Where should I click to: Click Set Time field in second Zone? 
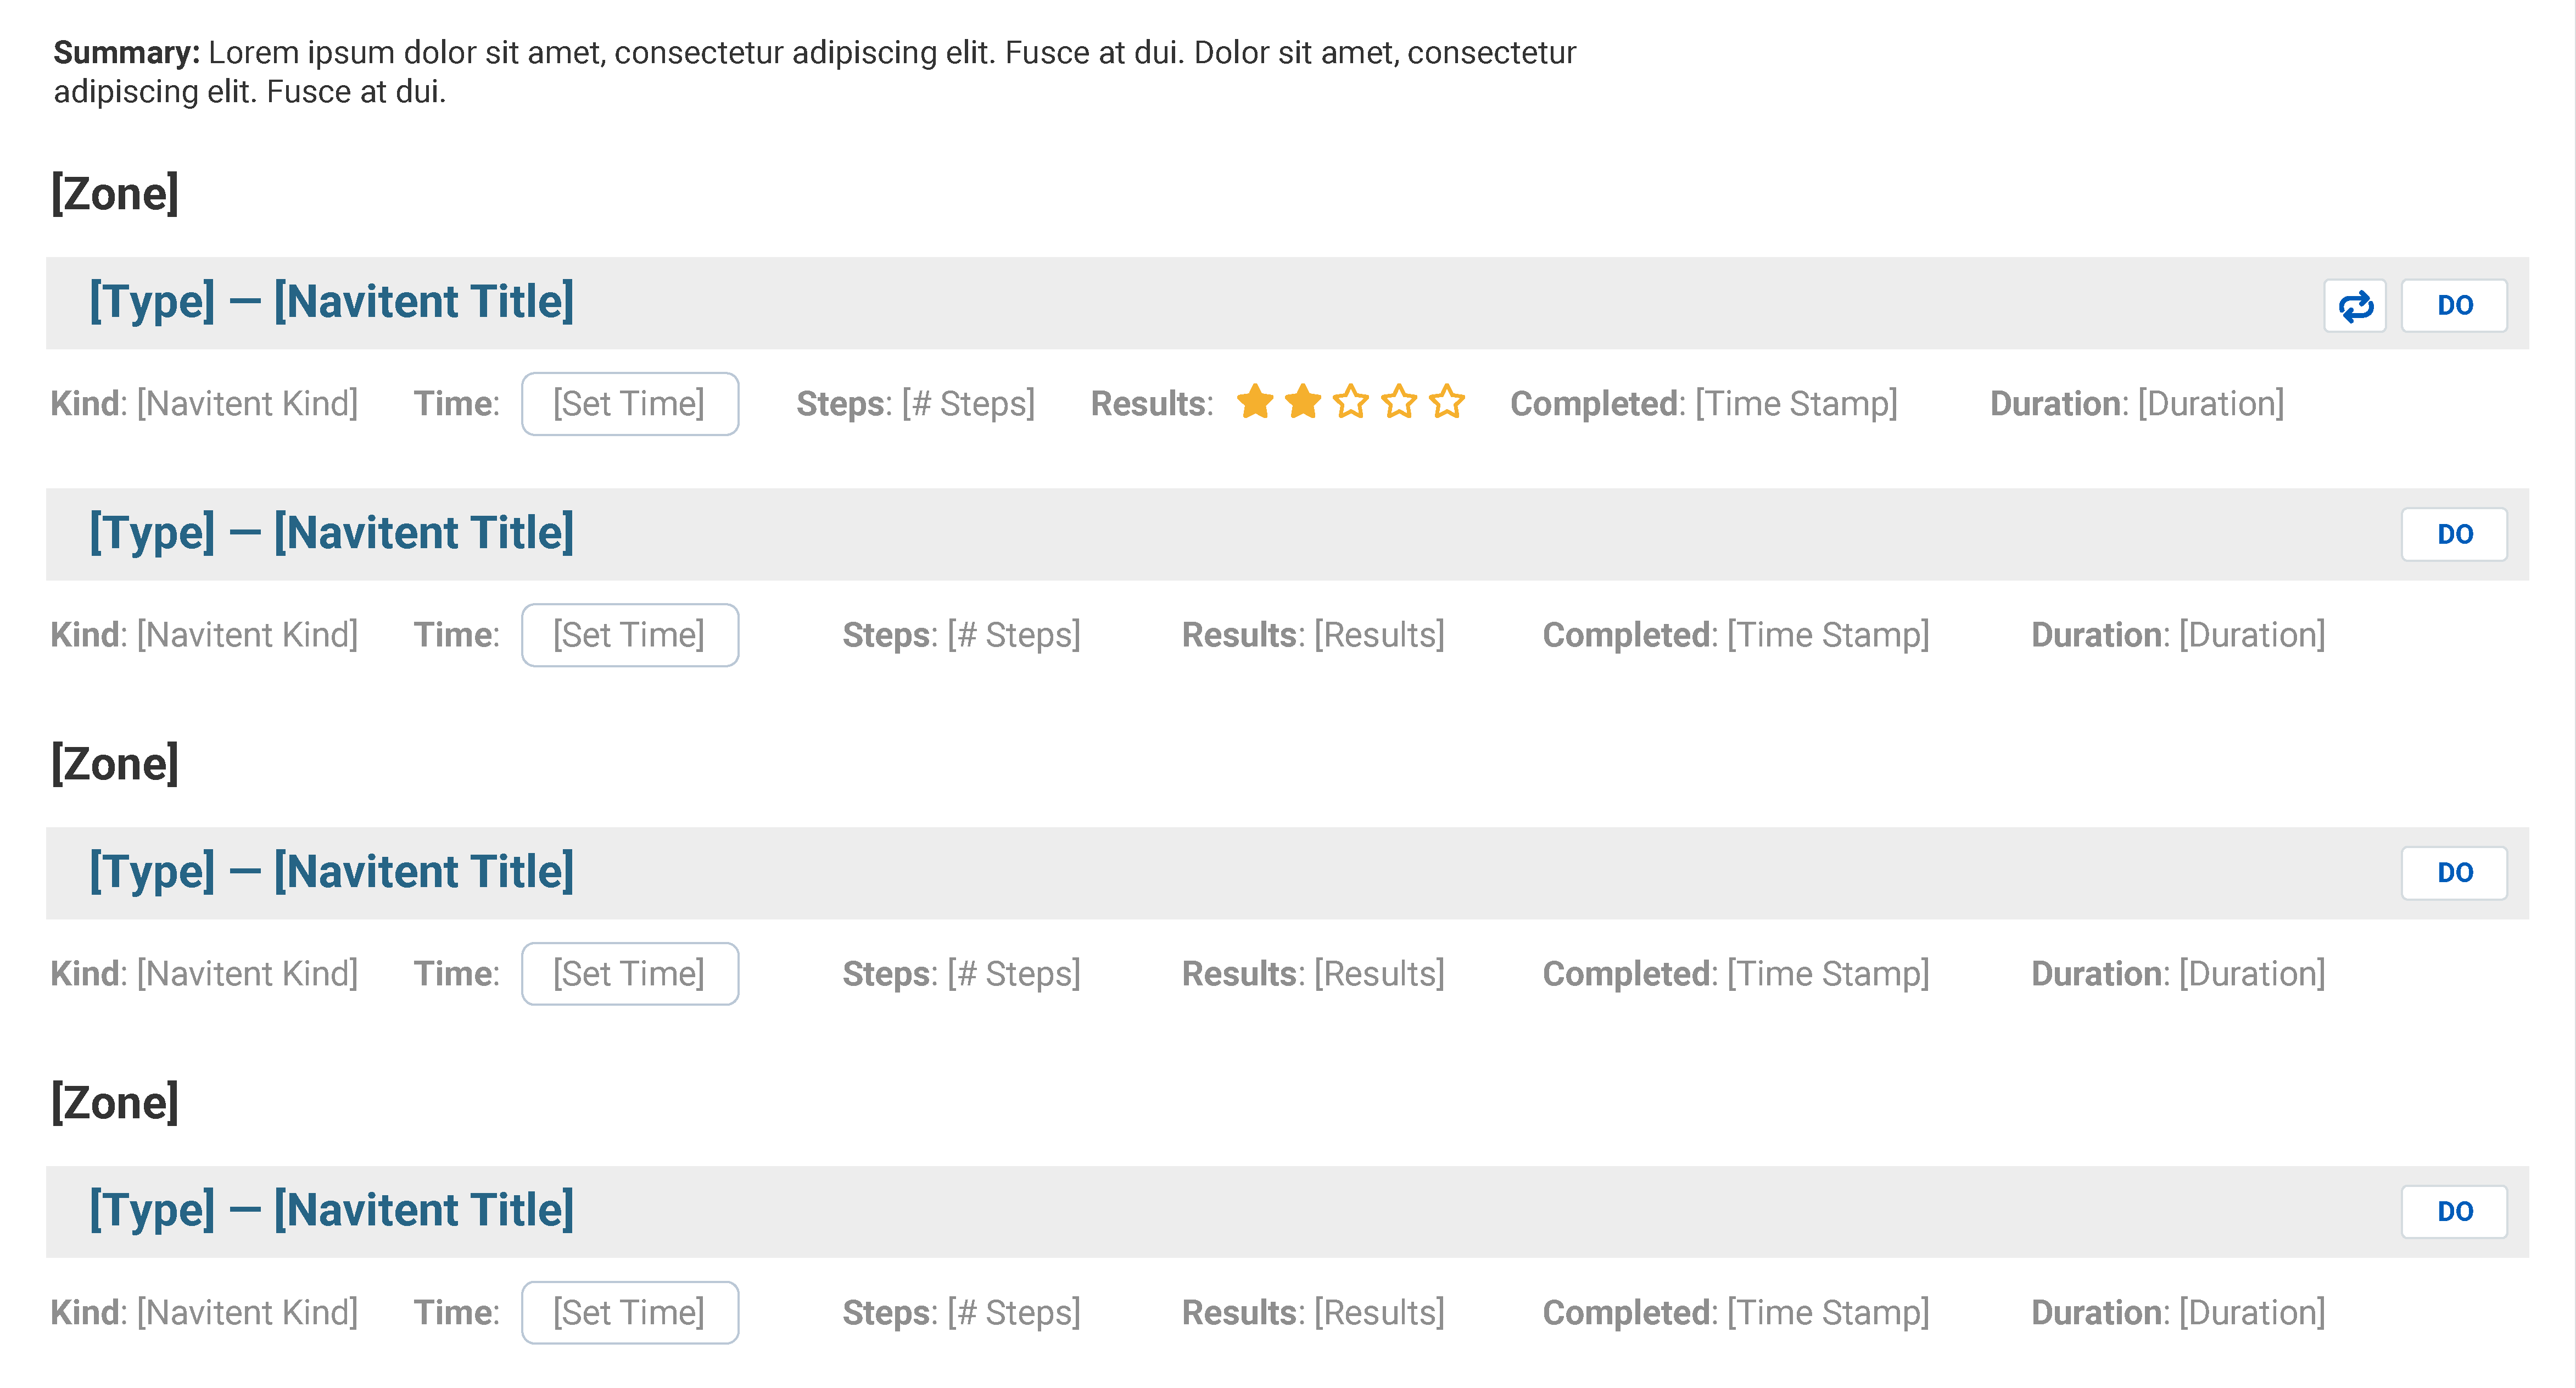[630, 974]
